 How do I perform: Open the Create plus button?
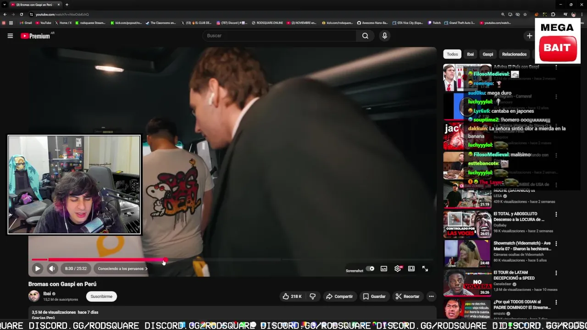click(530, 36)
